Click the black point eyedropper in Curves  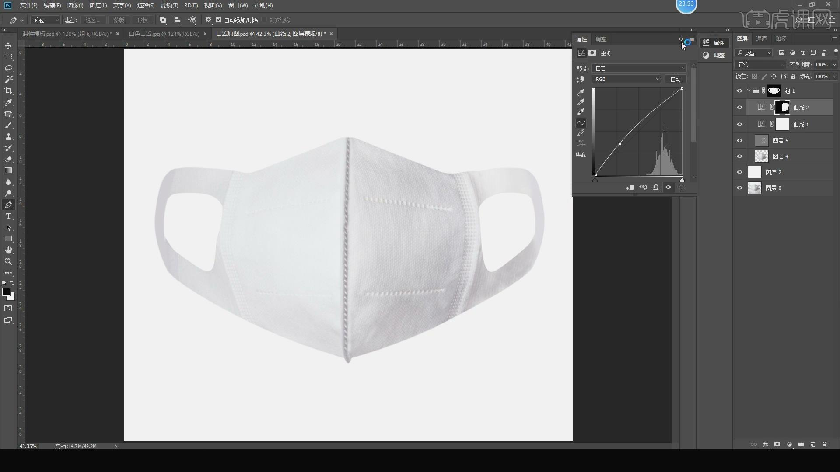click(581, 92)
